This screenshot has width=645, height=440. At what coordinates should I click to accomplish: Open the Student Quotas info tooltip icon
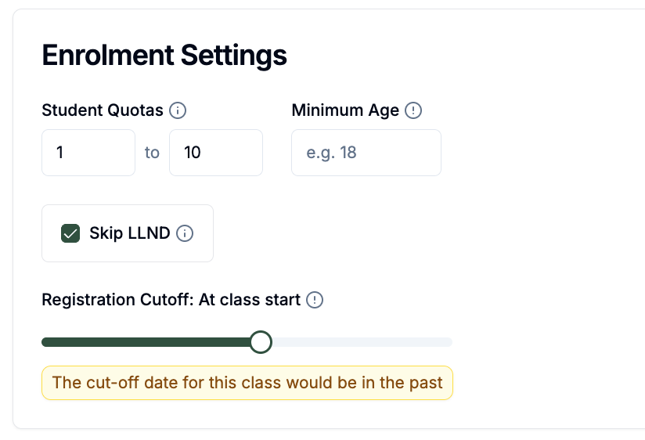click(178, 110)
